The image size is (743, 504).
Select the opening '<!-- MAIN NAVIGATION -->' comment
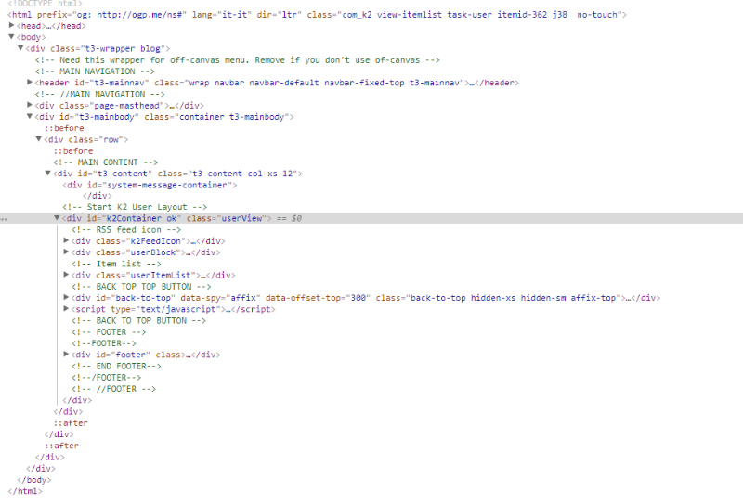[95, 71]
